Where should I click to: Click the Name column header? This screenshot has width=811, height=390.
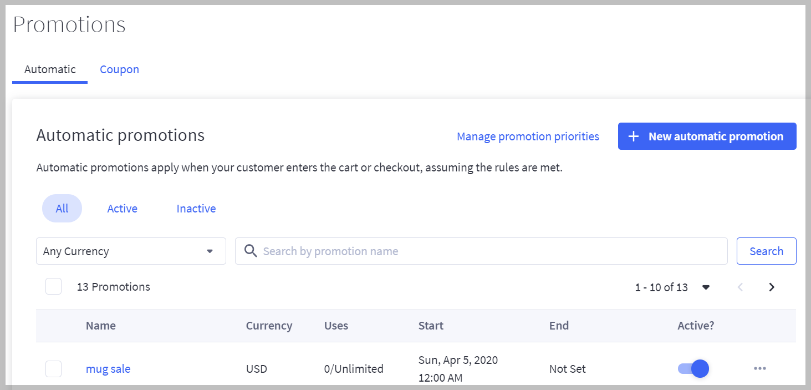point(100,326)
